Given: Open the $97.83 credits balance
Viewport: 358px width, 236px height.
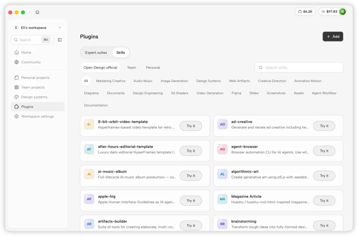Looking at the screenshot, I should tap(329, 12).
